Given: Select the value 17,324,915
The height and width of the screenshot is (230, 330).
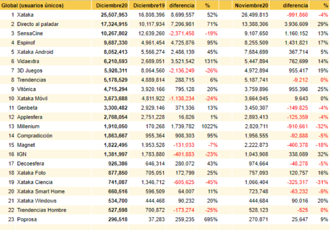Looking at the screenshot, I should 114,24.
